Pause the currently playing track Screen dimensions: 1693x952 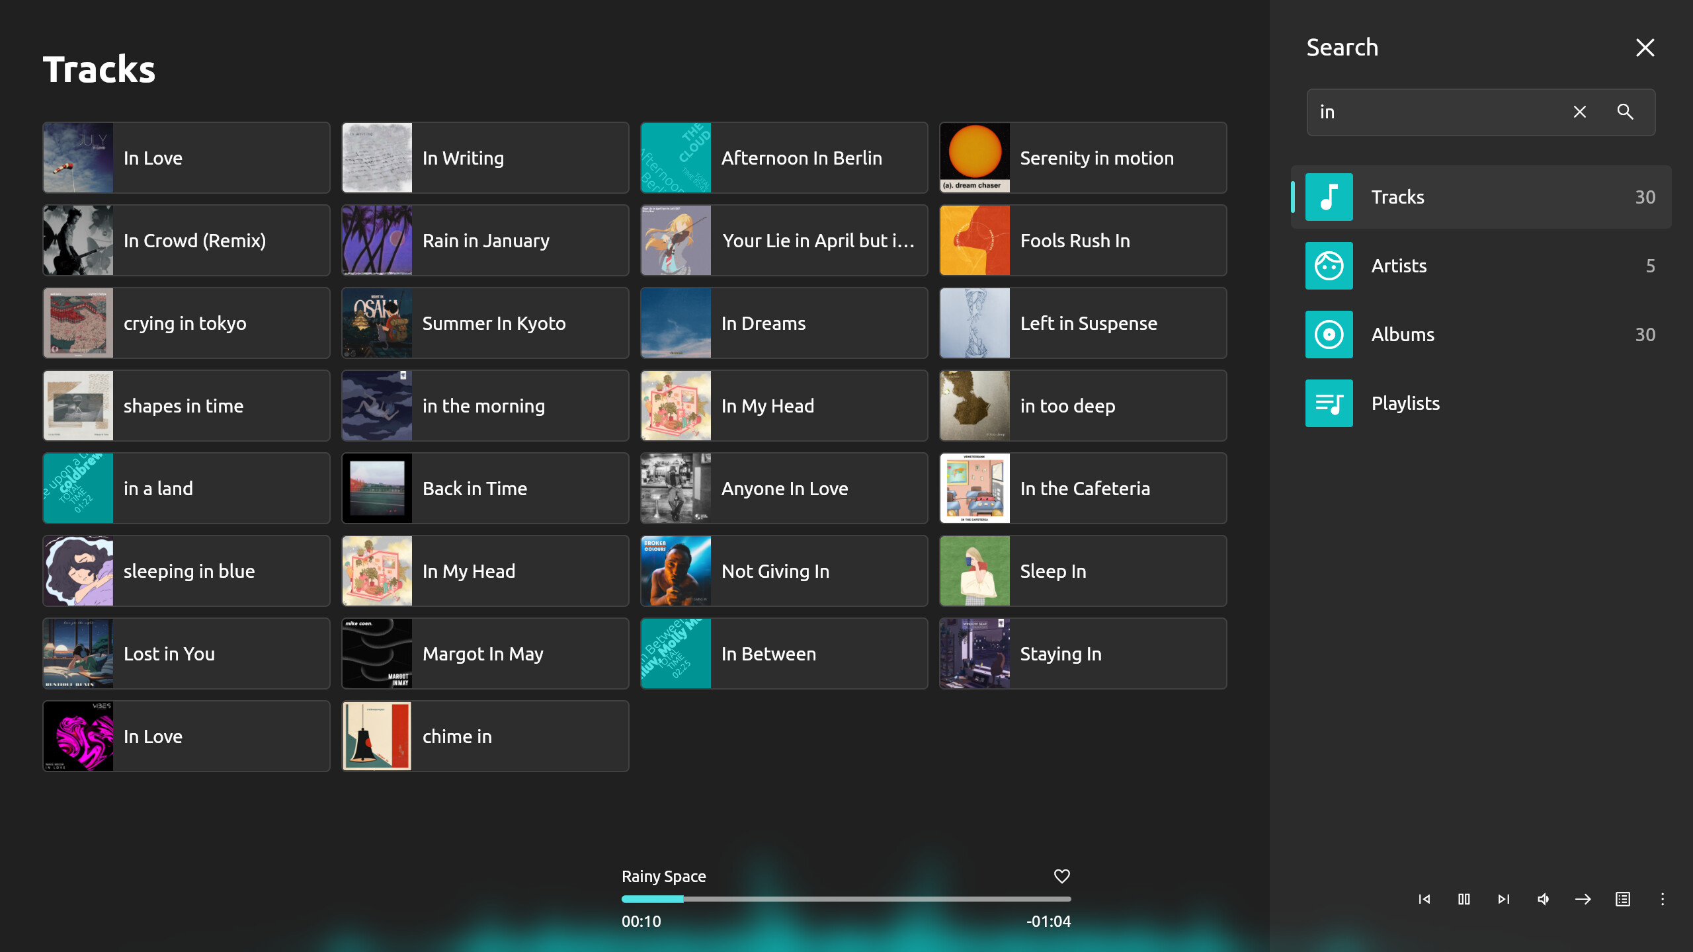tap(1464, 899)
